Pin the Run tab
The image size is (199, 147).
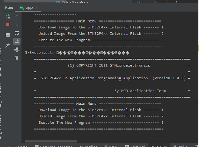point(8,45)
